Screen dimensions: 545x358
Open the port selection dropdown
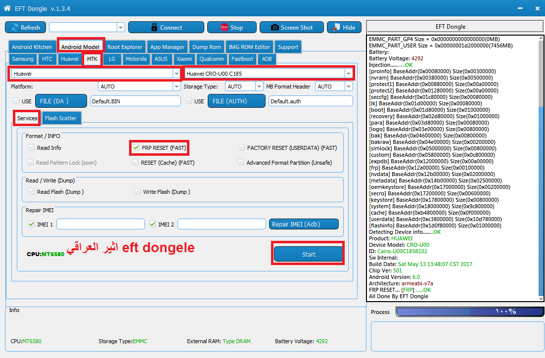[x=121, y=27]
